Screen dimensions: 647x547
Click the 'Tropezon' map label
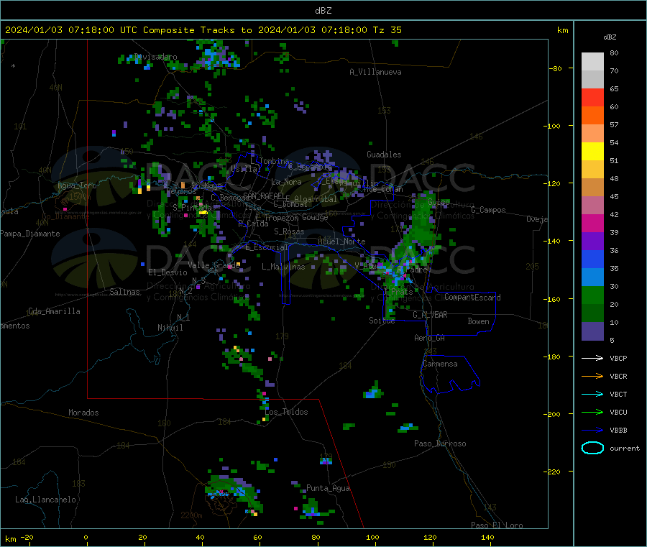click(281, 217)
